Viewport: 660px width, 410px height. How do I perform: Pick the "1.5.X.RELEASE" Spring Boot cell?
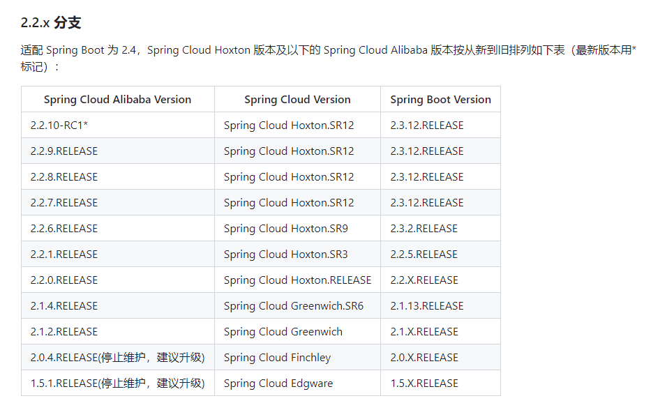440,383
